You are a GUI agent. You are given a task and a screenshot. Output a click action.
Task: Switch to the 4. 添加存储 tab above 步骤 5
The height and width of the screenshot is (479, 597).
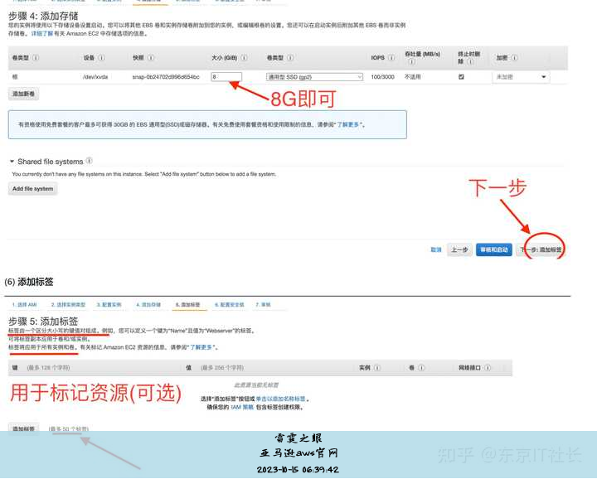148,305
